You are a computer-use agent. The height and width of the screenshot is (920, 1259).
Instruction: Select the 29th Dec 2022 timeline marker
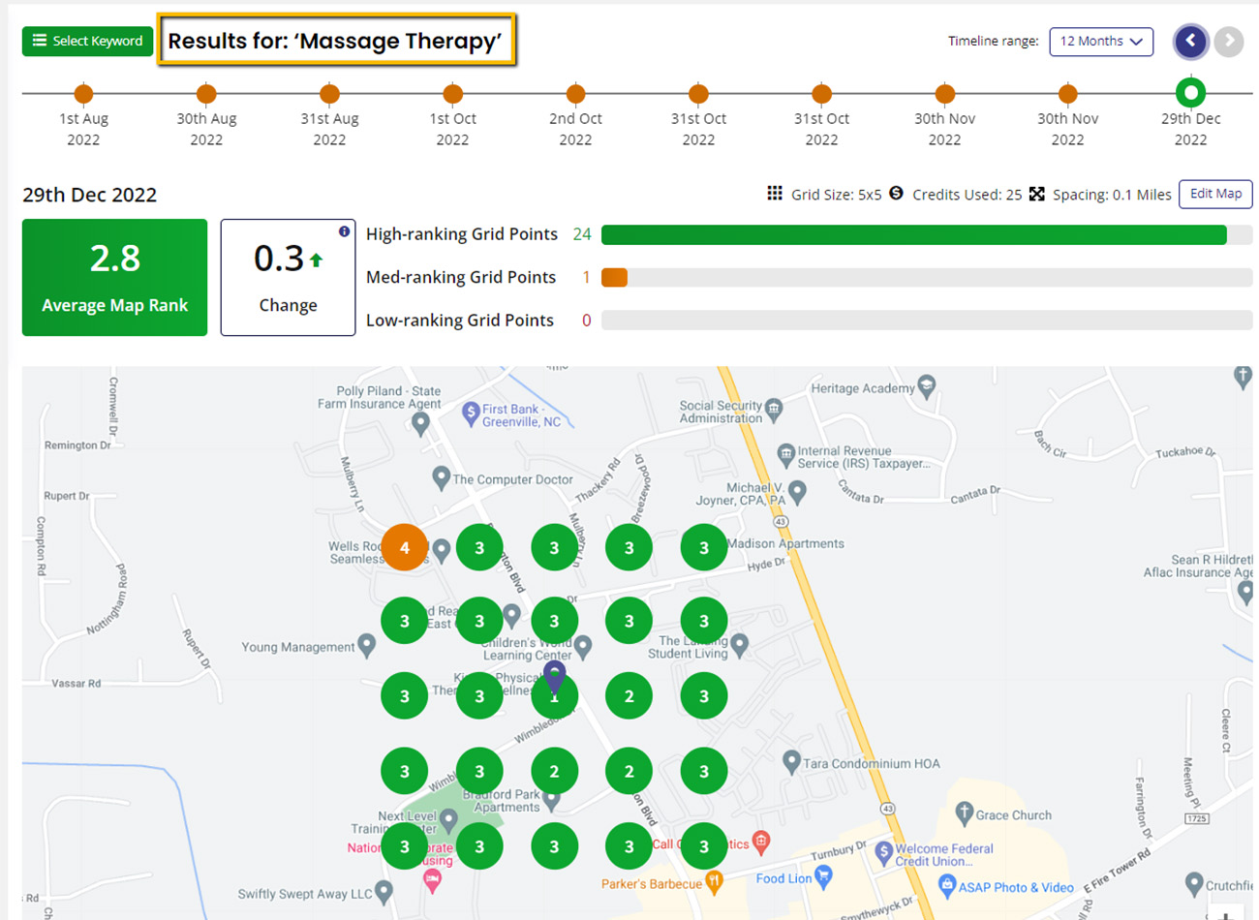click(x=1190, y=94)
